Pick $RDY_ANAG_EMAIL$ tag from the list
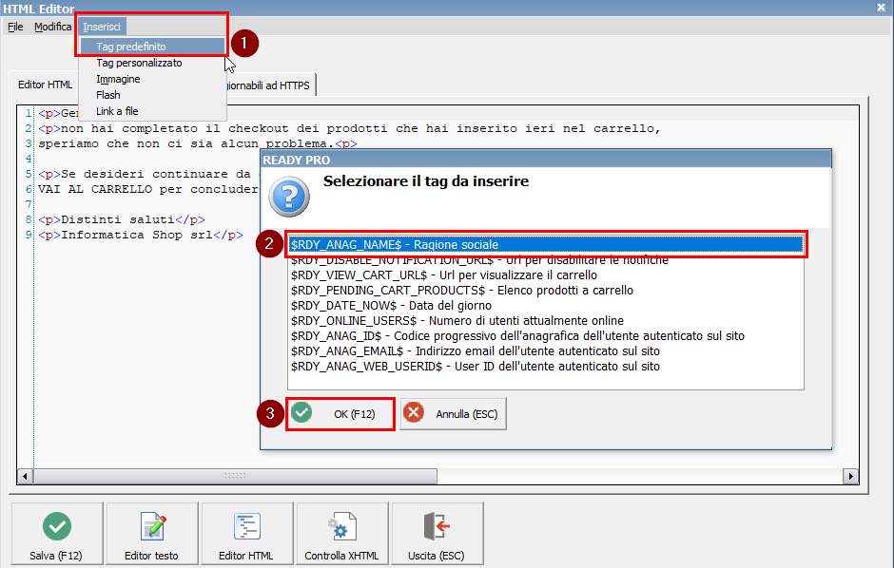Screen dimensions: 894x568 pyautogui.click(x=475, y=351)
